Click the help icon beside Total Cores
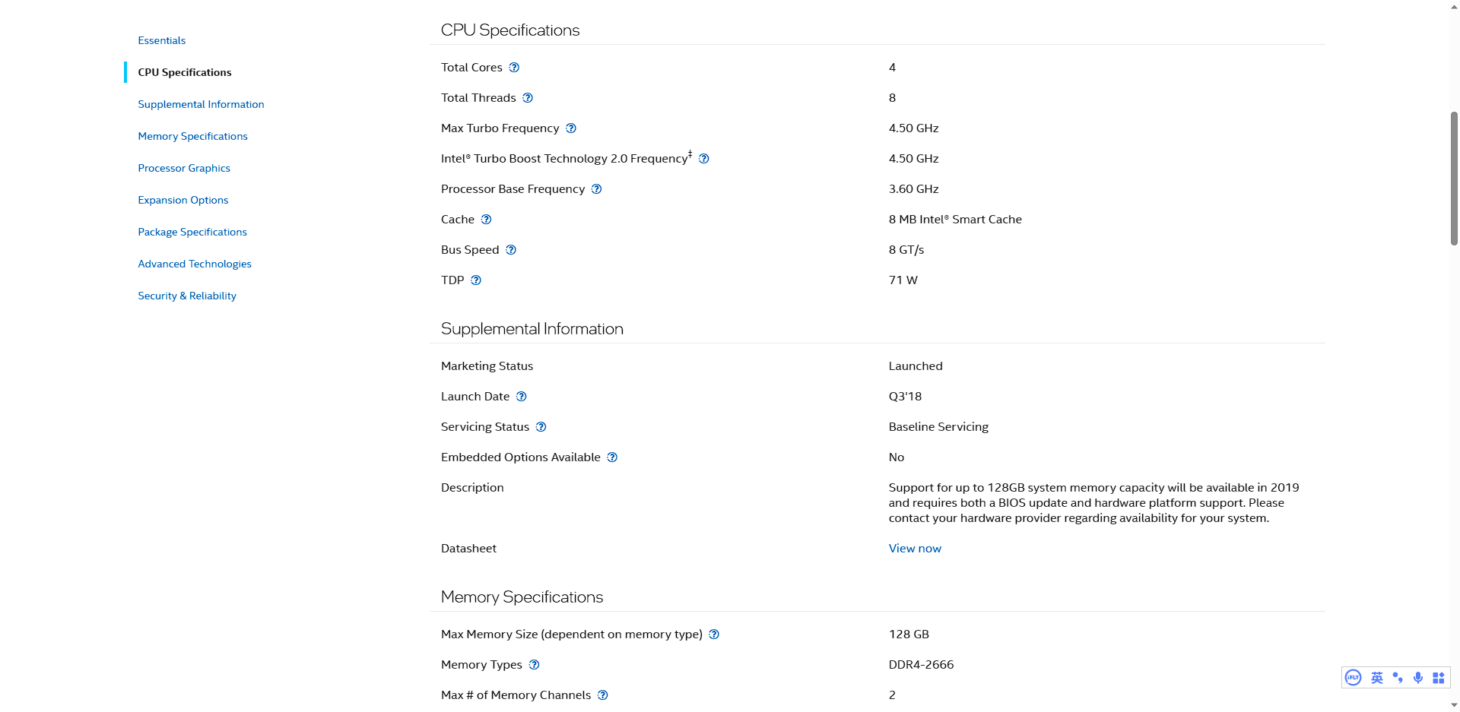Image resolution: width=1460 pixels, height=712 pixels. (514, 68)
